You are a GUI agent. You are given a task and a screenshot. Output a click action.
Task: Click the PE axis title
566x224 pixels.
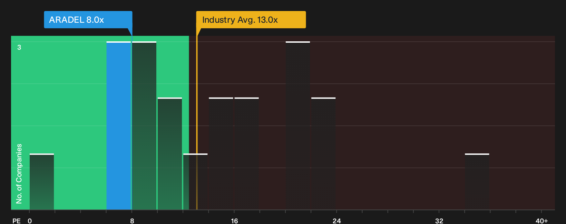17,221
